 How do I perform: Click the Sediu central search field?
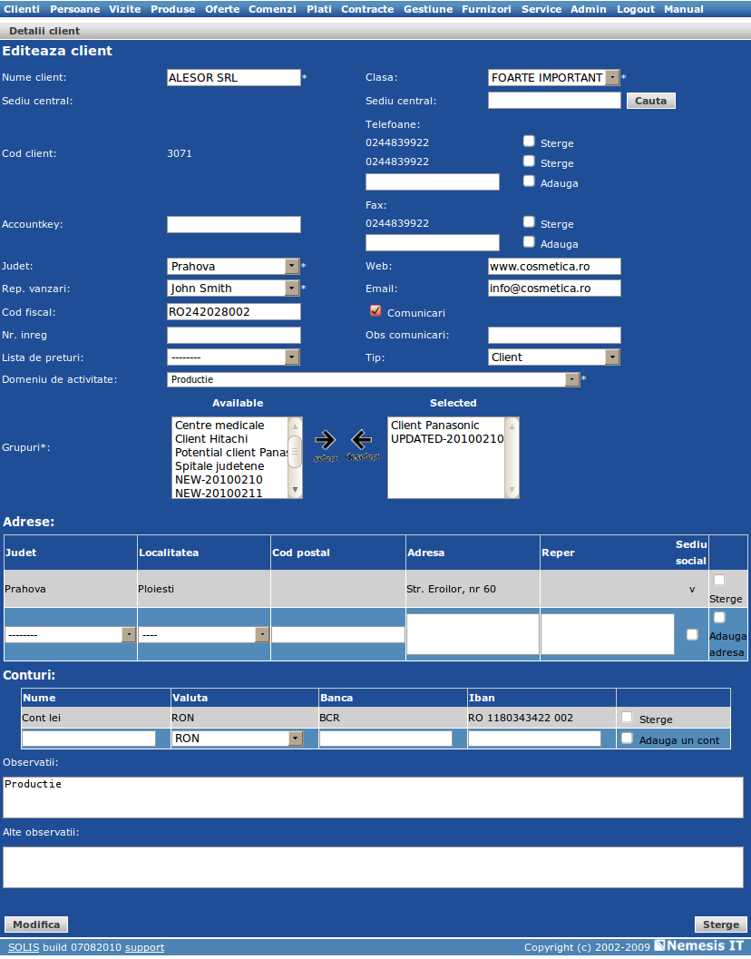pyautogui.click(x=554, y=101)
